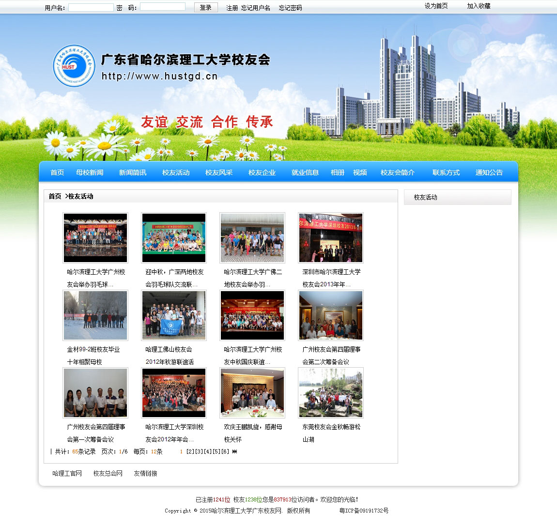Image resolution: width=557 pixels, height=529 pixels.
Task: Open the 友情链接 footer link
Action: (x=146, y=474)
